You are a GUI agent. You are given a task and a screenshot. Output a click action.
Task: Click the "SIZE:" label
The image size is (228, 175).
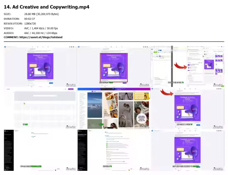(x=7, y=14)
